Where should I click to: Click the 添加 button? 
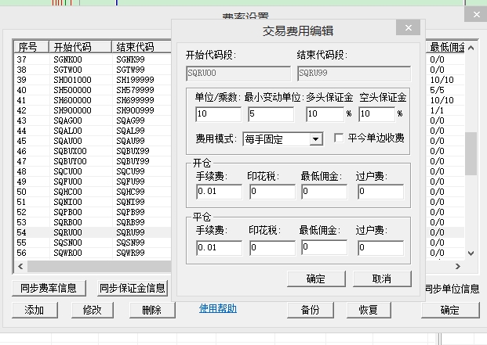pos(35,310)
